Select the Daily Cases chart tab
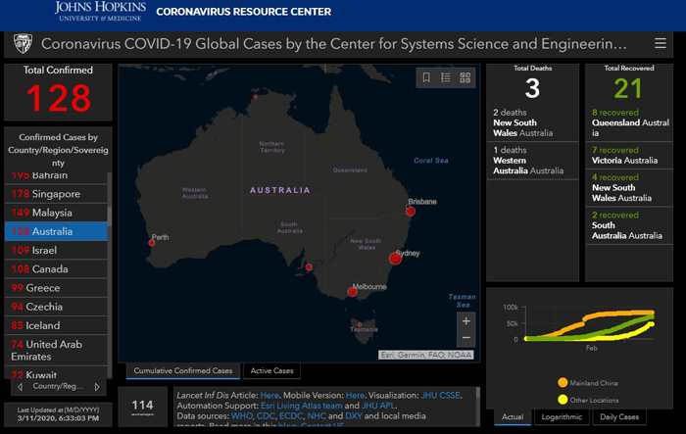Screen dimensions: 686x434 coord(619,417)
